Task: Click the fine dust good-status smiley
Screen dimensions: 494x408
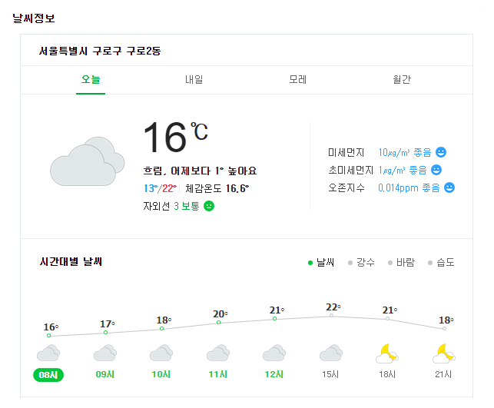Action: (441, 152)
